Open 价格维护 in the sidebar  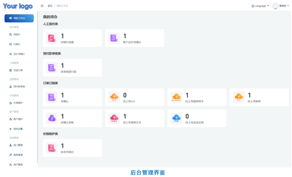(x=18, y=103)
